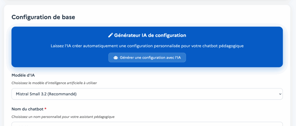
Task: Click the white card area right of the heading
Action: [x=183, y=17]
